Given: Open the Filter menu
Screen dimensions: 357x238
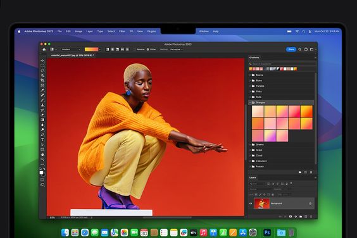Looking at the screenshot, I should click(122, 32).
